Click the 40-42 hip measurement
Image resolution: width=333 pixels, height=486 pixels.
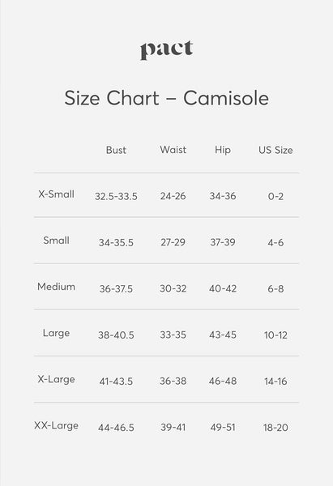(223, 288)
